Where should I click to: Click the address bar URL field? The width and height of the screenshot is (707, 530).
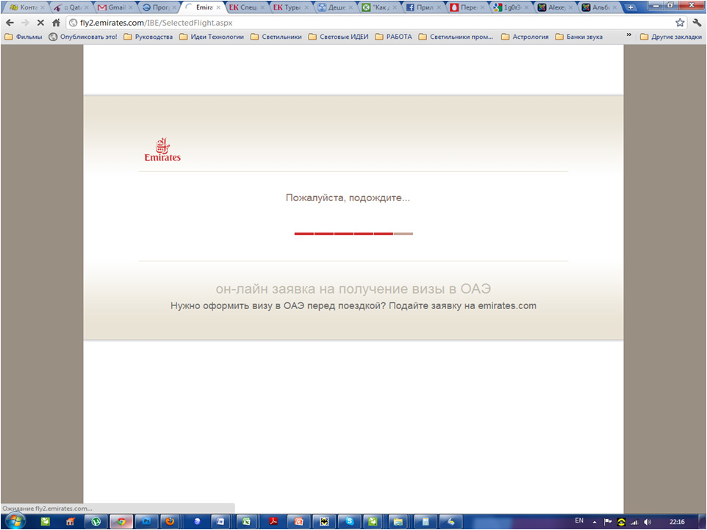click(x=370, y=23)
